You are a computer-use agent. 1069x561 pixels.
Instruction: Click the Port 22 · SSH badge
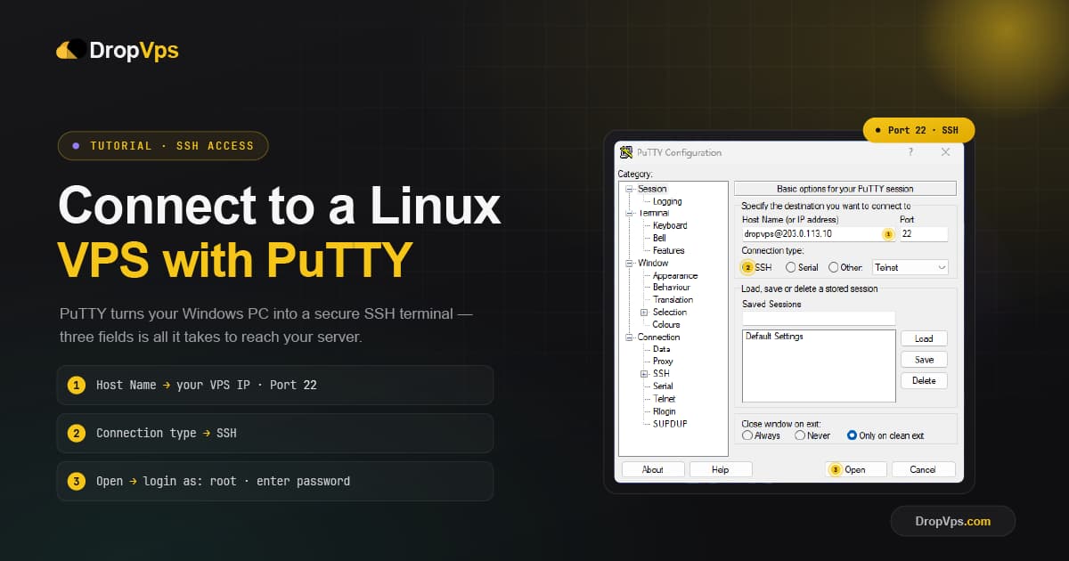click(918, 130)
